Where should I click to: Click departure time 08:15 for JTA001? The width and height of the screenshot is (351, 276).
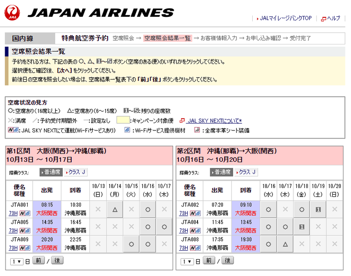point(47,205)
